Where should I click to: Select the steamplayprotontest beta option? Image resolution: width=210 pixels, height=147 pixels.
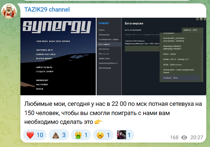pos(173,47)
